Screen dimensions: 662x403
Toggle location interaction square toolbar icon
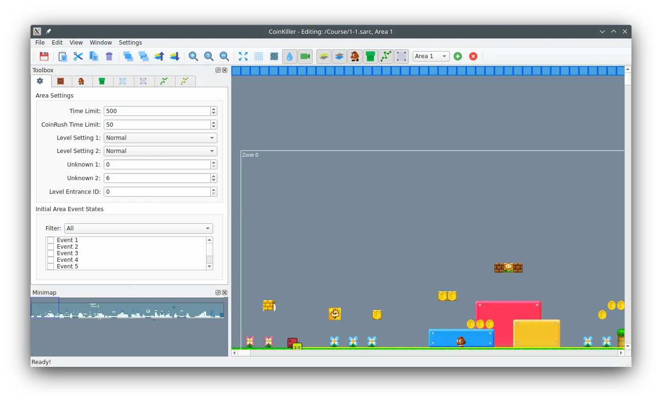pyautogui.click(x=401, y=56)
